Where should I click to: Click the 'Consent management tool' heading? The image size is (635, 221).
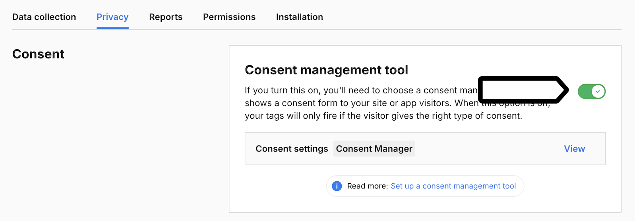pos(327,70)
